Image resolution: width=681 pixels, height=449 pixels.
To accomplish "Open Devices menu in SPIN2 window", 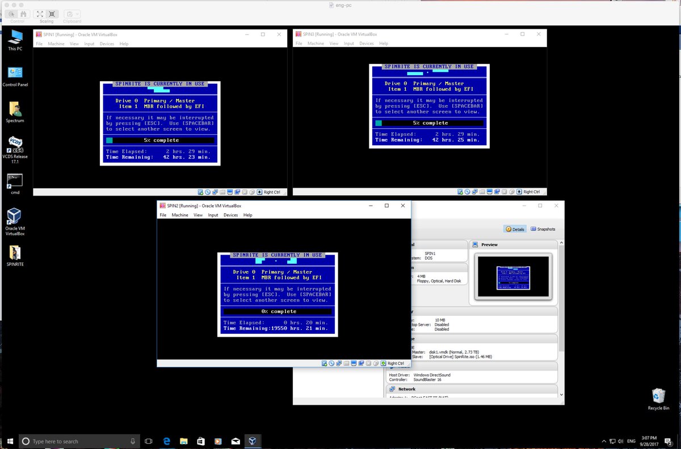I will coord(230,215).
